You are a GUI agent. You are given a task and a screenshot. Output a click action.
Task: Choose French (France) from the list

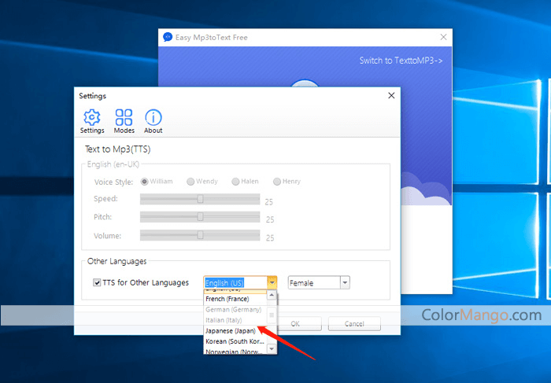coord(235,299)
